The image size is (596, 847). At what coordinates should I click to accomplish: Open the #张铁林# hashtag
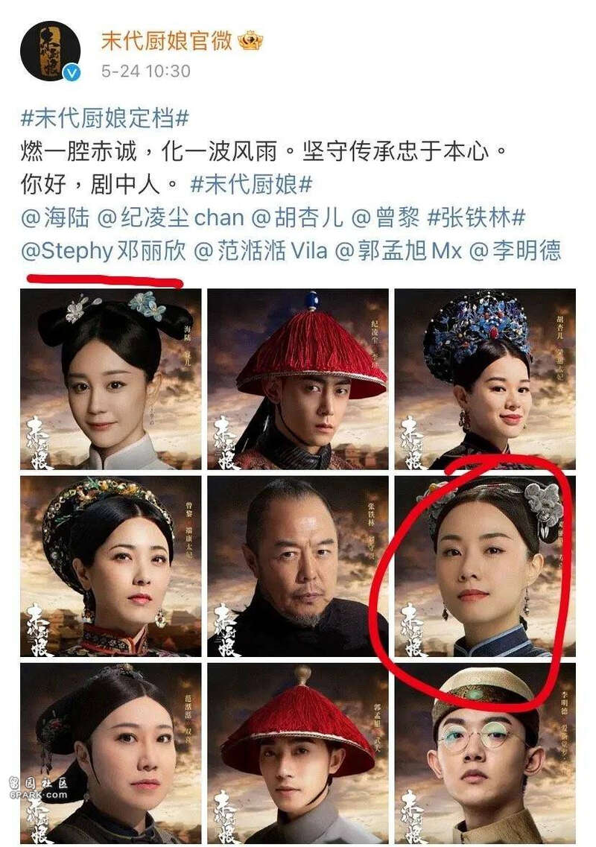tap(476, 218)
